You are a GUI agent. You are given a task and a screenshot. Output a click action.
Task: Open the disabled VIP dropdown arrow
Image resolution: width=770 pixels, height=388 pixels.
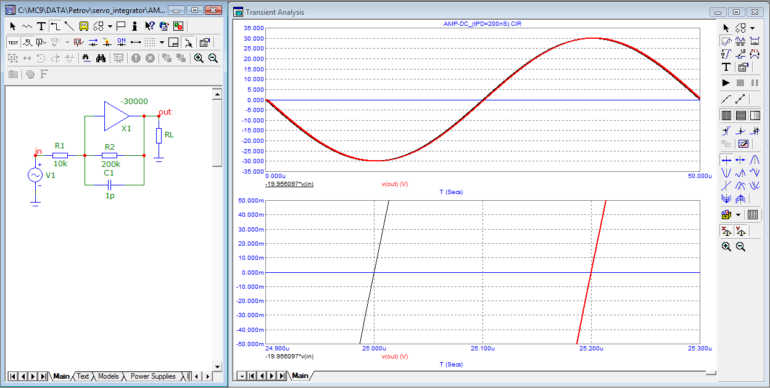point(67,42)
